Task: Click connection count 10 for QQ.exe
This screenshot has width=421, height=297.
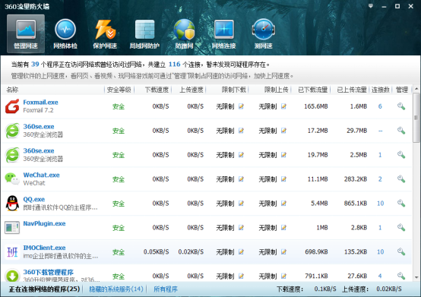Action: pyautogui.click(x=380, y=204)
